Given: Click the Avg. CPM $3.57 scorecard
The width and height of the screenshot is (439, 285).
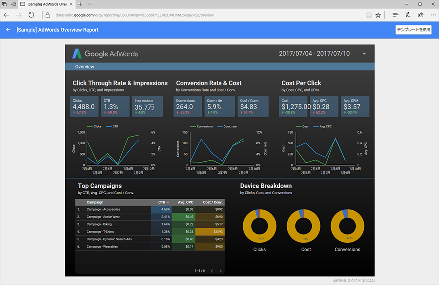Looking at the screenshot, I should 355,106.
